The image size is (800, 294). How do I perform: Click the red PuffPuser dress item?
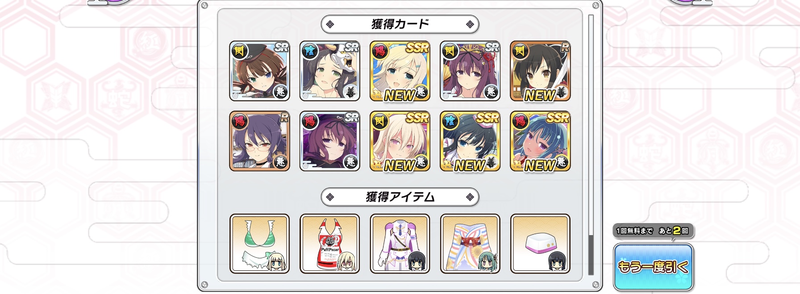(329, 244)
